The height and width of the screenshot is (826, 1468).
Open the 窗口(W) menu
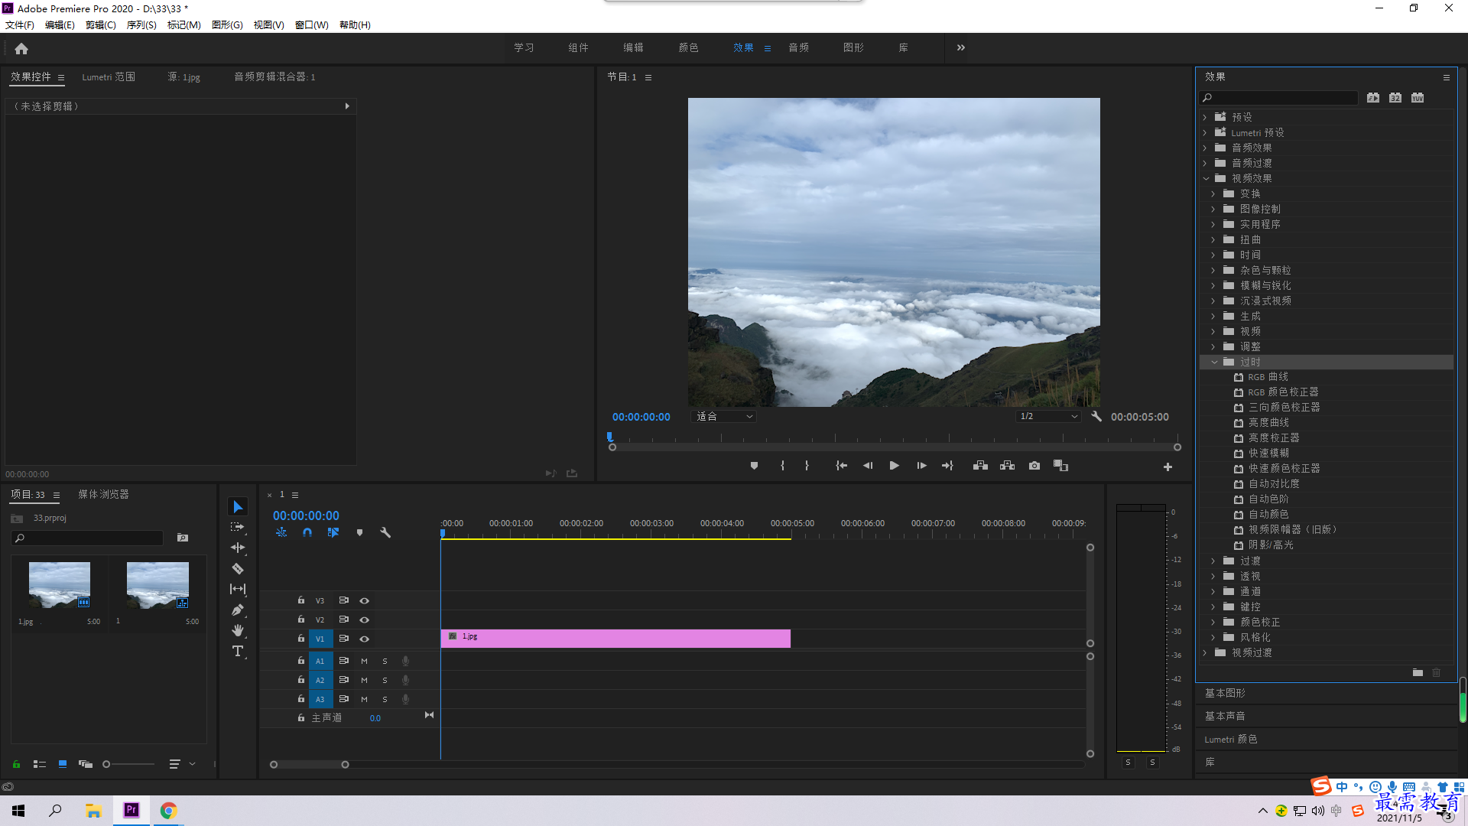(312, 25)
